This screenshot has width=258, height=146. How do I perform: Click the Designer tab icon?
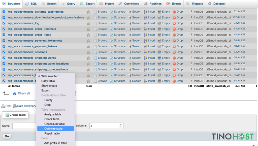coord(209,4)
